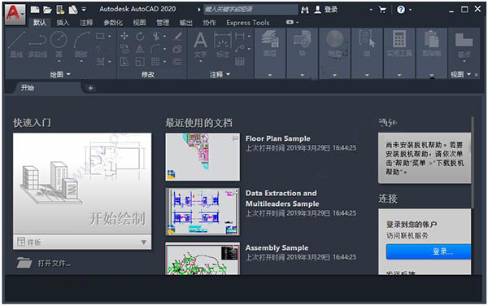
Task: Expand the Layers panel flyout arrow
Action: click(270, 75)
